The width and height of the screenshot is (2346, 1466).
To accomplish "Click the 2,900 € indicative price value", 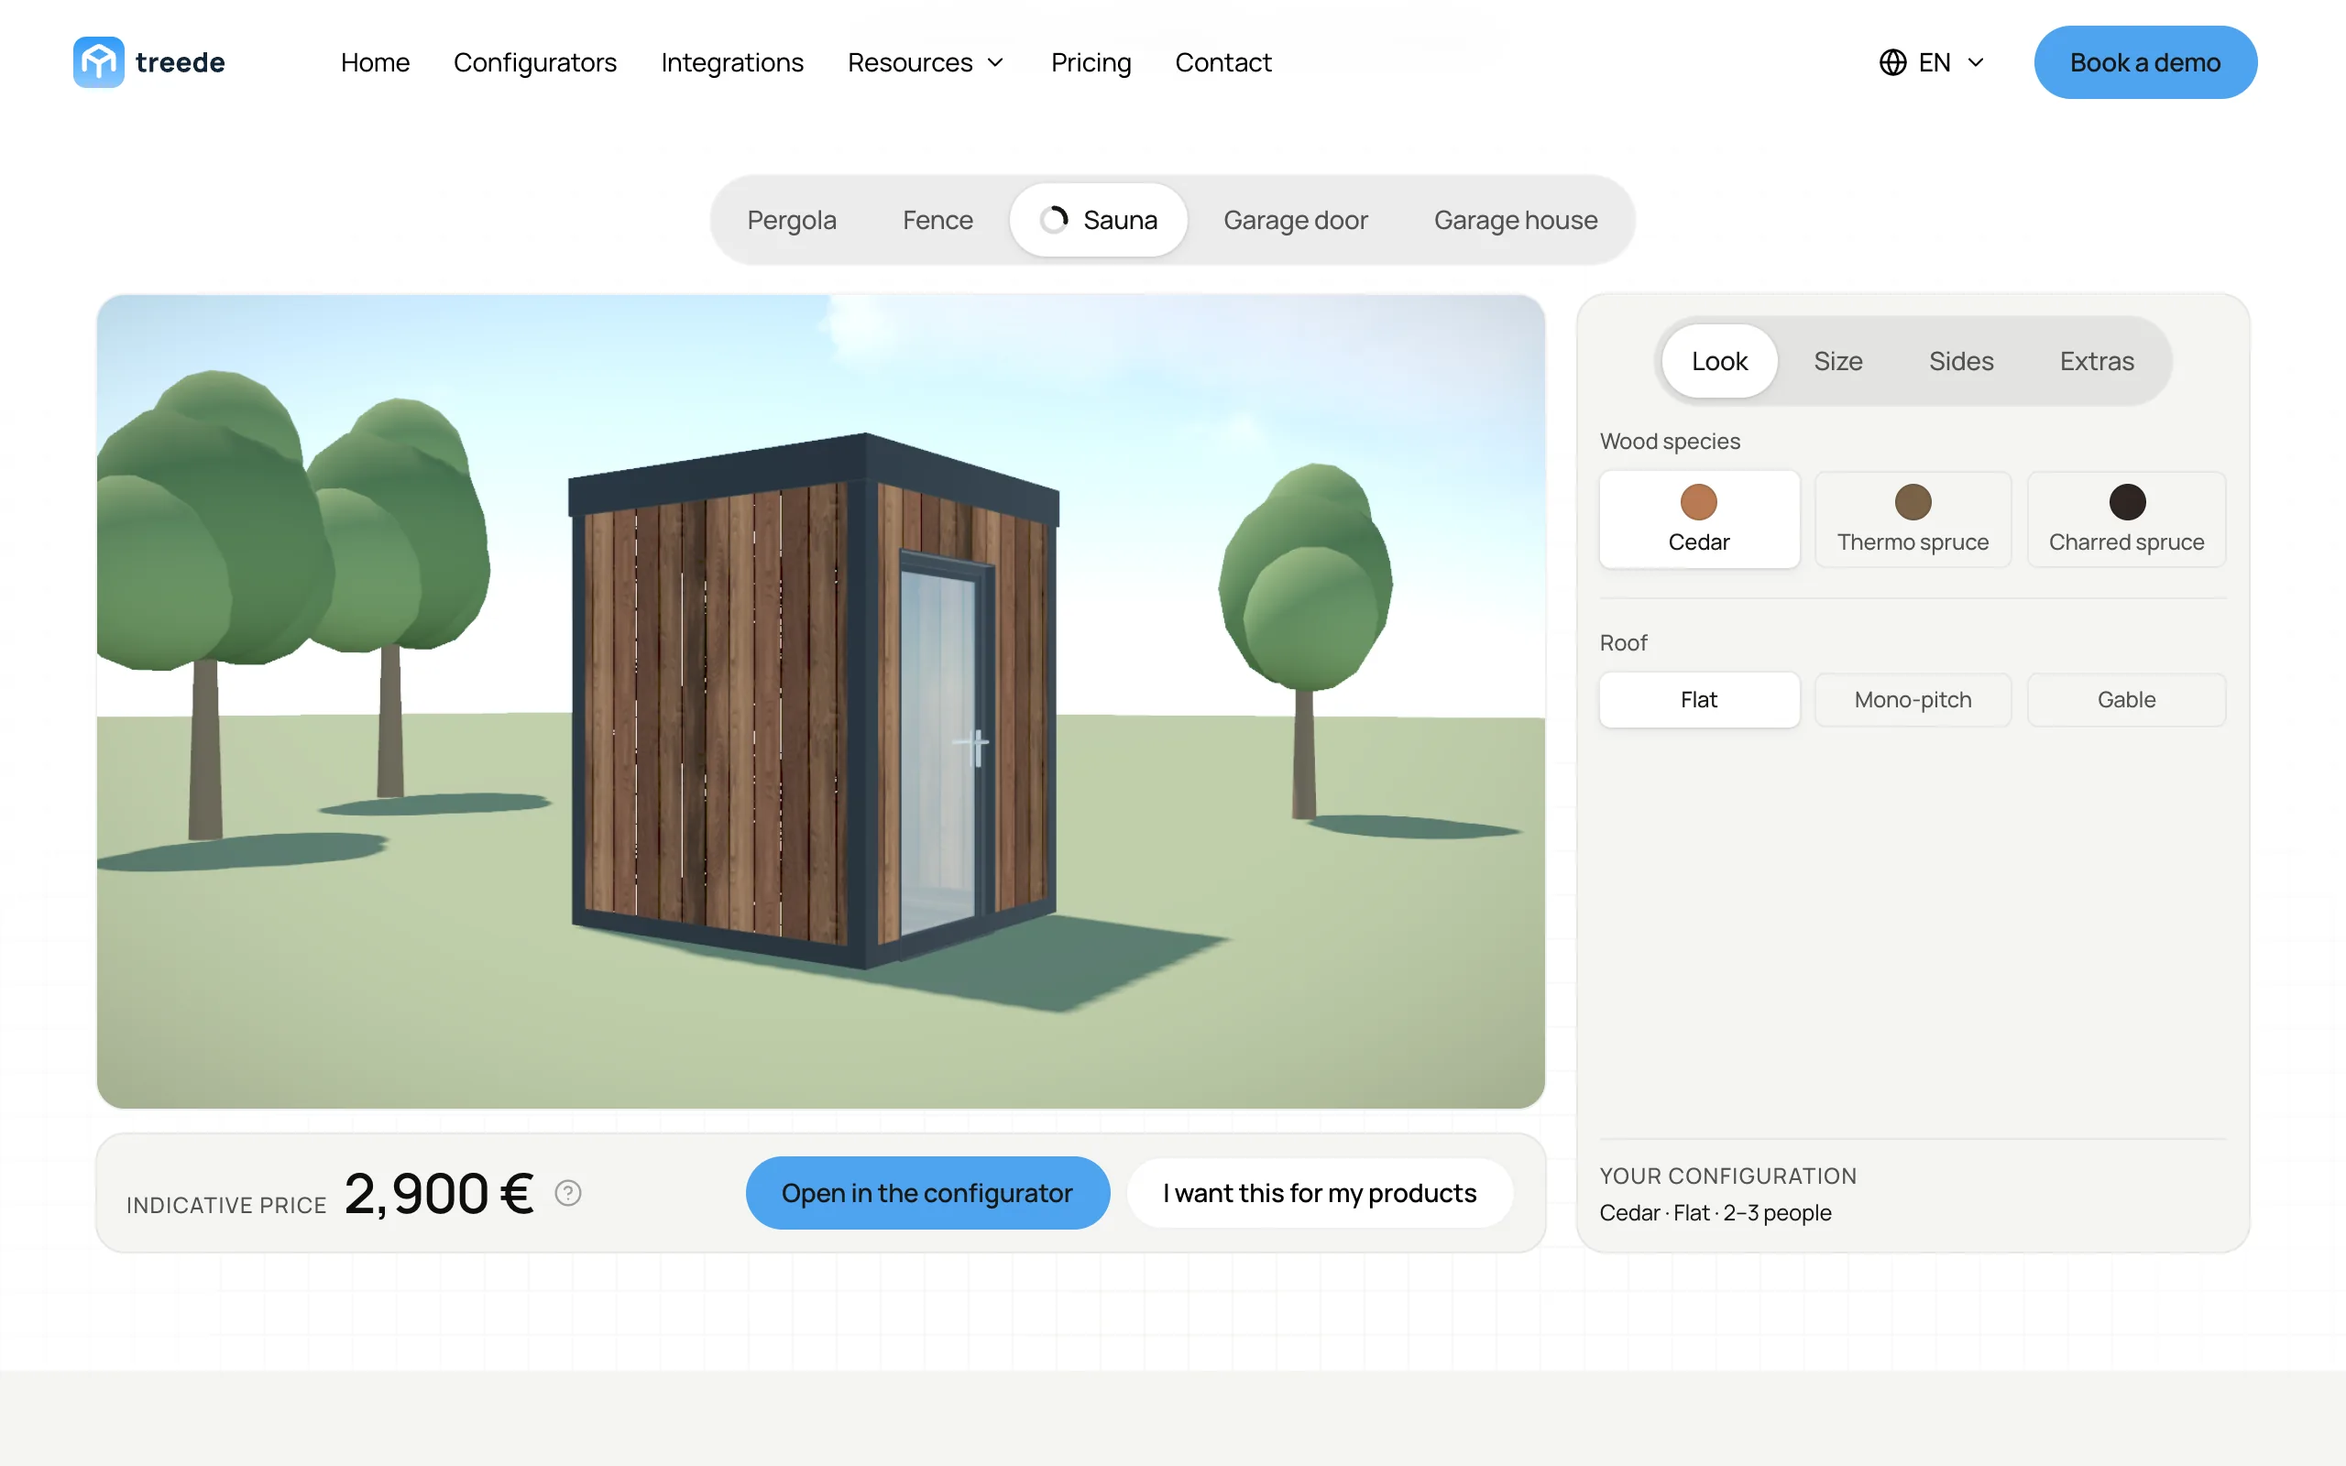I will 439,1193.
